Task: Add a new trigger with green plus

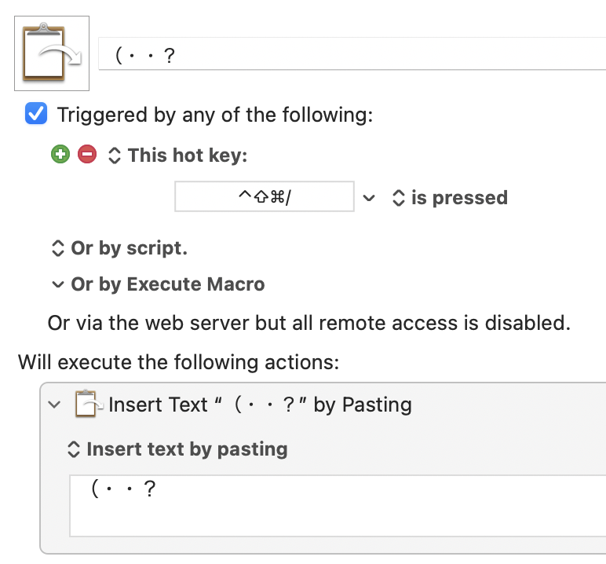Action: (x=60, y=154)
